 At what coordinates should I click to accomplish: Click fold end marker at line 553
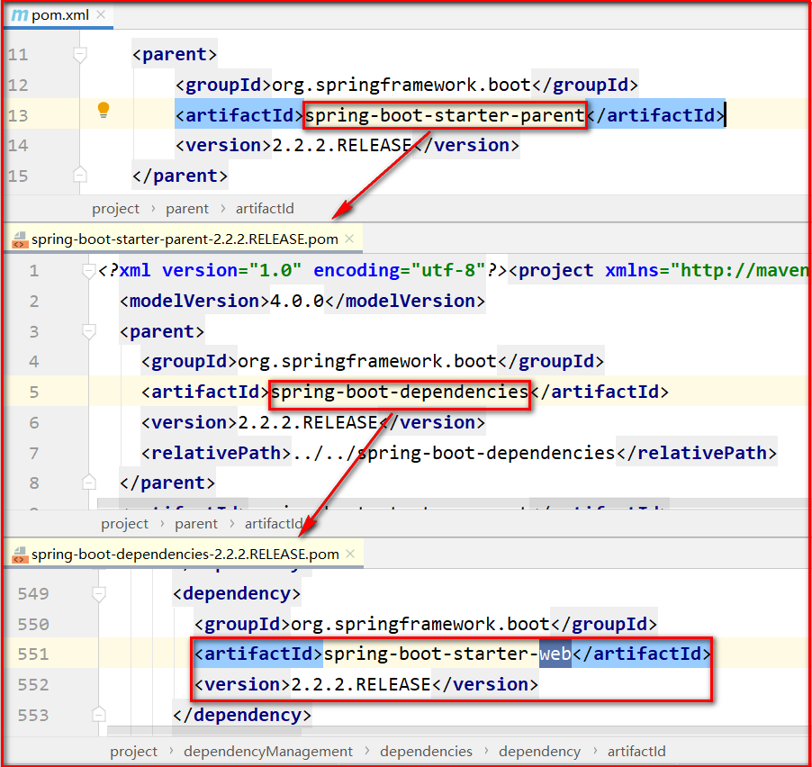point(98,714)
